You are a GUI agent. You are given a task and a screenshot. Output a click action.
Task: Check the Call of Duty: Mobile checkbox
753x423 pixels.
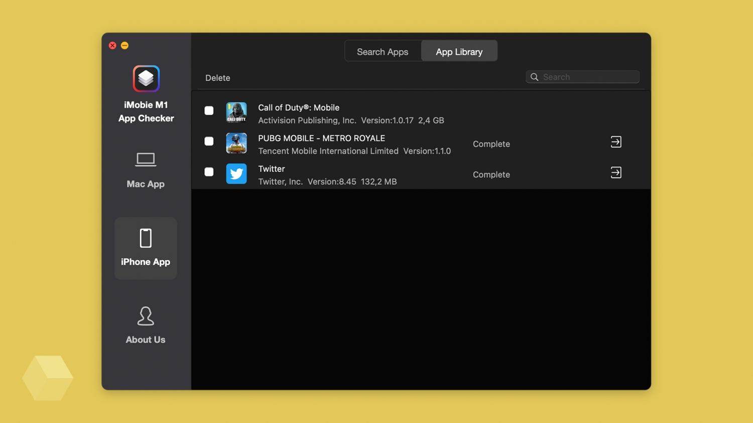click(x=209, y=110)
